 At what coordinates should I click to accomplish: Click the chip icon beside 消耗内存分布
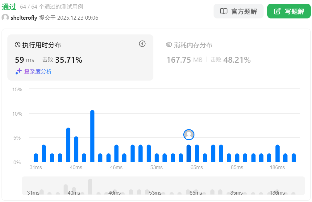169,45
